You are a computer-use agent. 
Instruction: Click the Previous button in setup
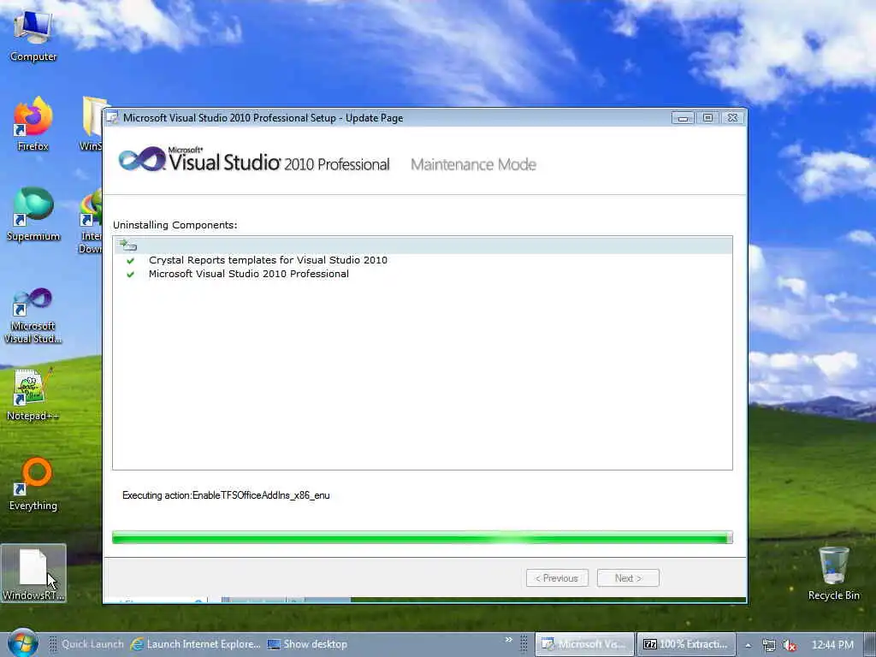(557, 578)
